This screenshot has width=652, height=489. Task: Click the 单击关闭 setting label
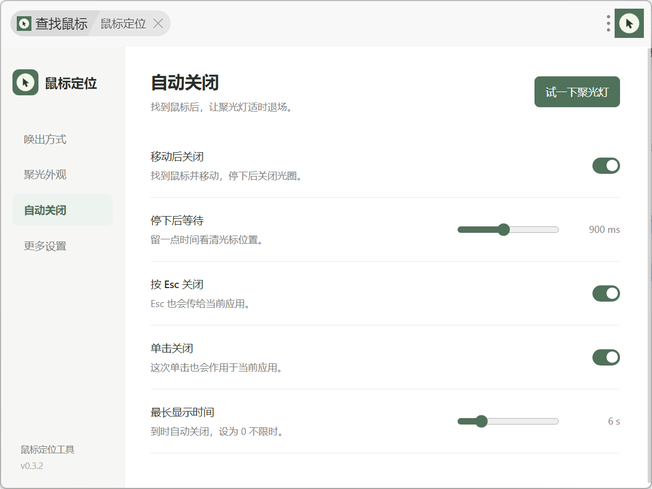172,349
